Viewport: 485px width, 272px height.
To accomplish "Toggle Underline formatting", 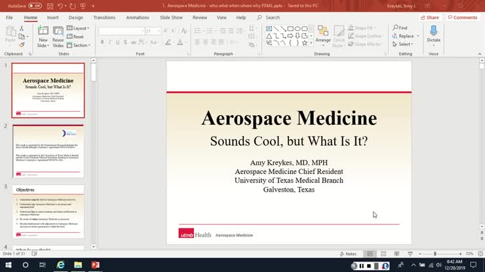I will [117, 42].
